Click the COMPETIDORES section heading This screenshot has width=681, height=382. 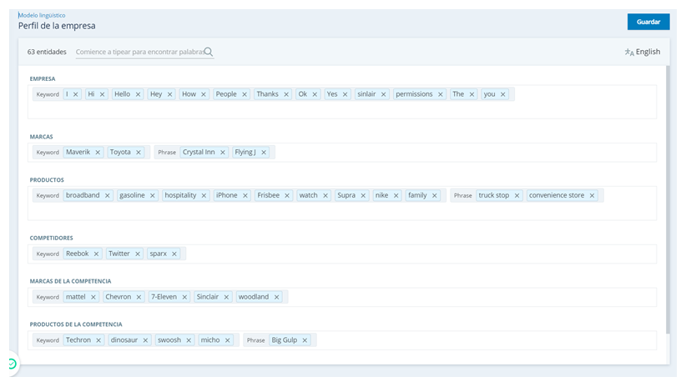pos(51,238)
